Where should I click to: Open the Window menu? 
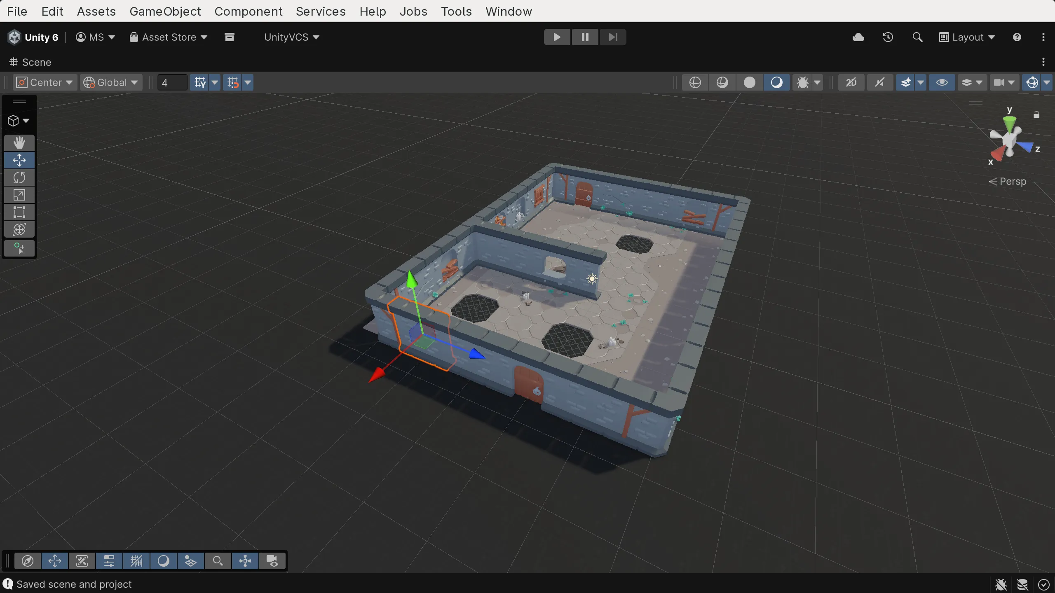click(509, 11)
